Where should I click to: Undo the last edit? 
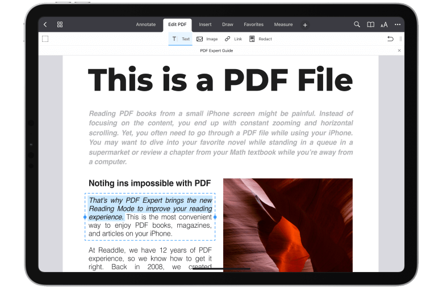(x=390, y=39)
